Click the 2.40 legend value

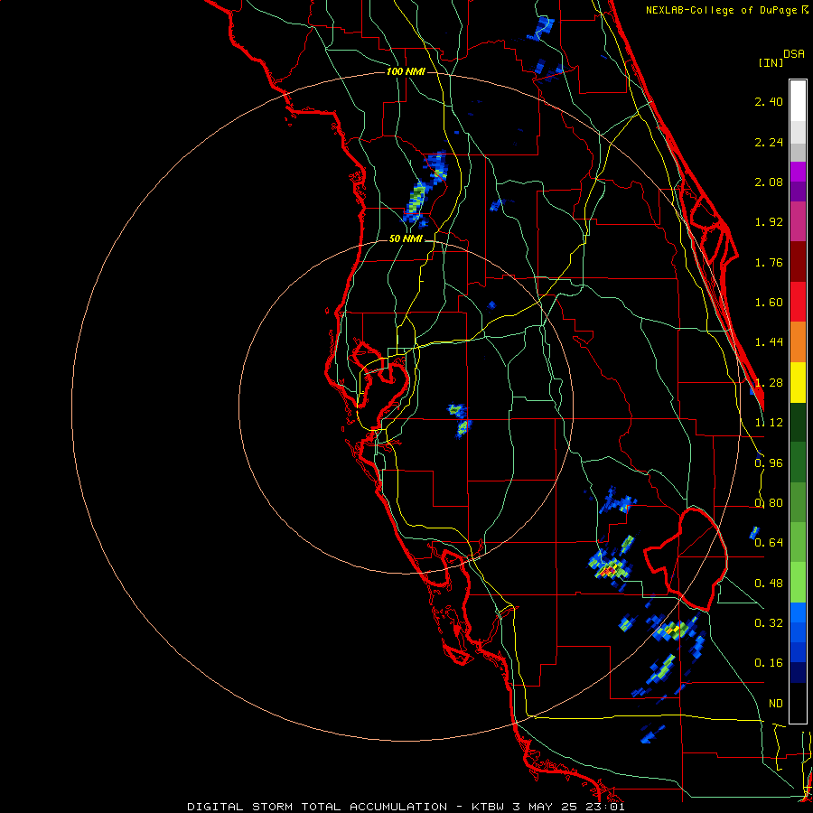coord(769,101)
